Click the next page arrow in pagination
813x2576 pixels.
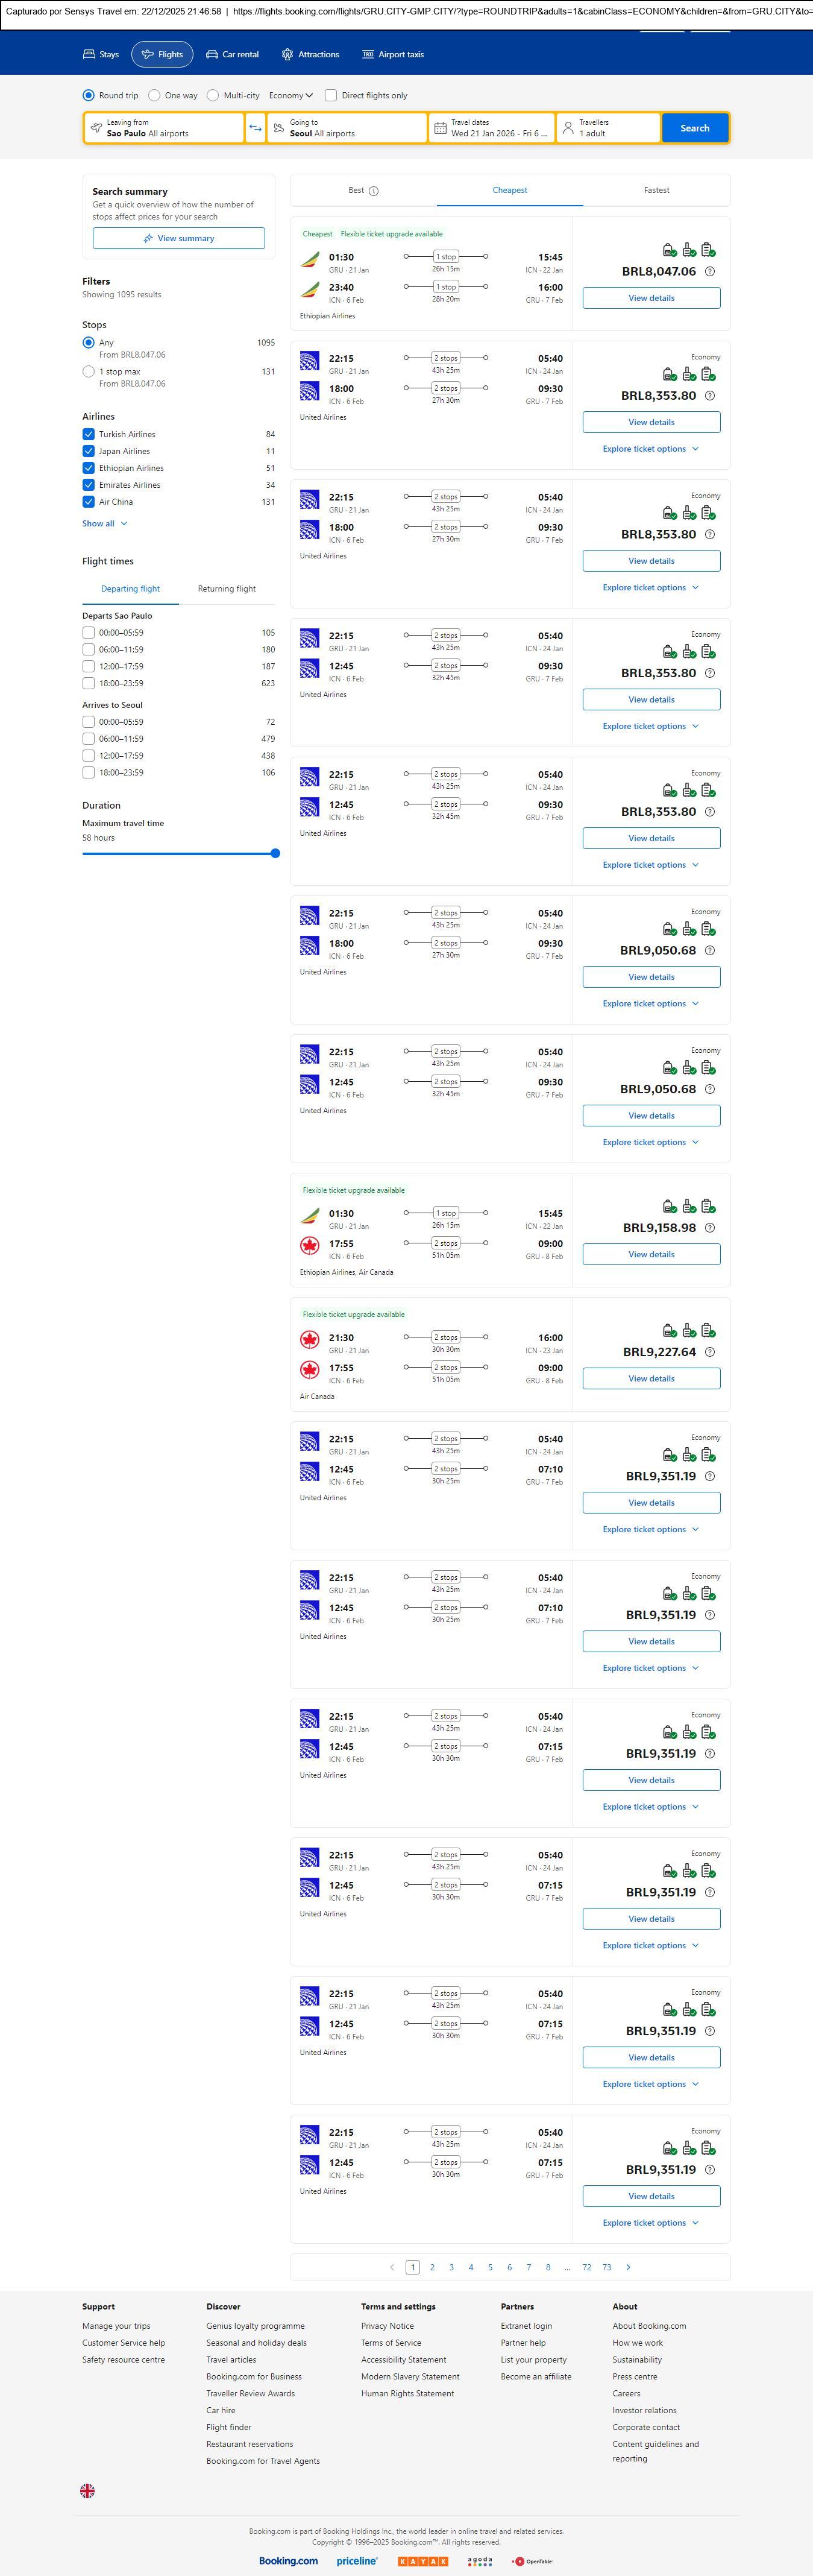(x=628, y=2267)
